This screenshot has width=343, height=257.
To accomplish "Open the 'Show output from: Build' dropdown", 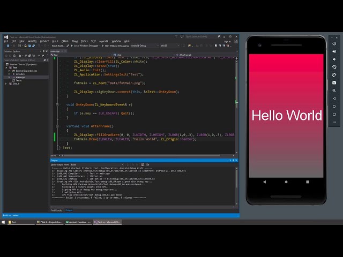I will tap(96, 164).
